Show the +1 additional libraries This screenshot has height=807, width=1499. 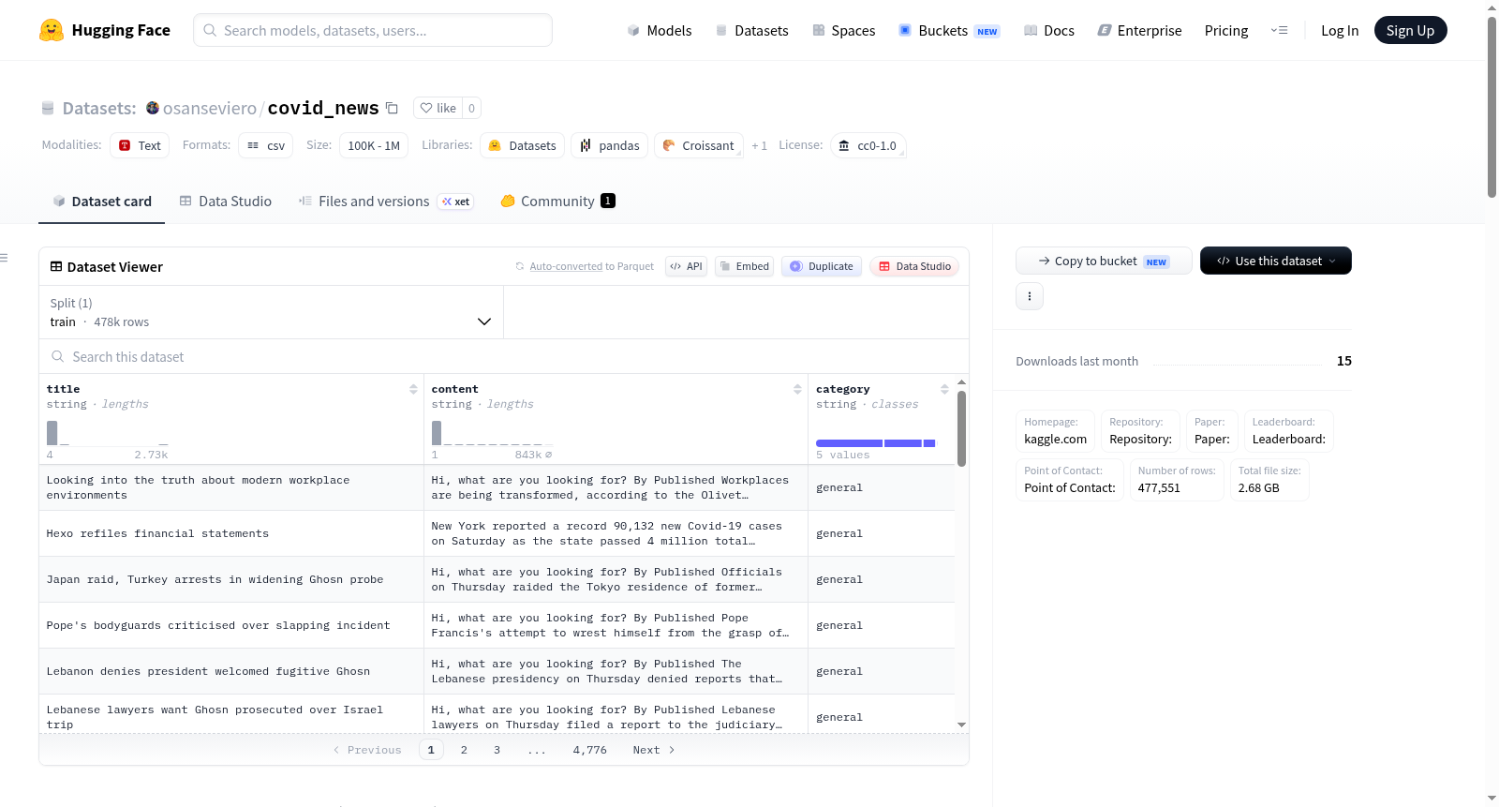click(x=759, y=145)
